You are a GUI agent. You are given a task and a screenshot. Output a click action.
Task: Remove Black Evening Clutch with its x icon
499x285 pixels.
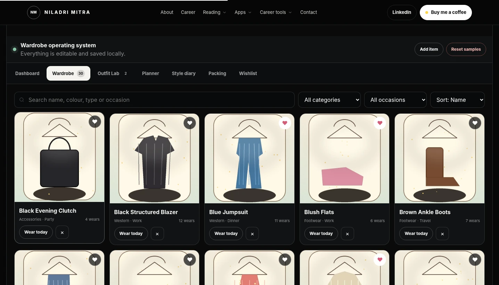62,233
